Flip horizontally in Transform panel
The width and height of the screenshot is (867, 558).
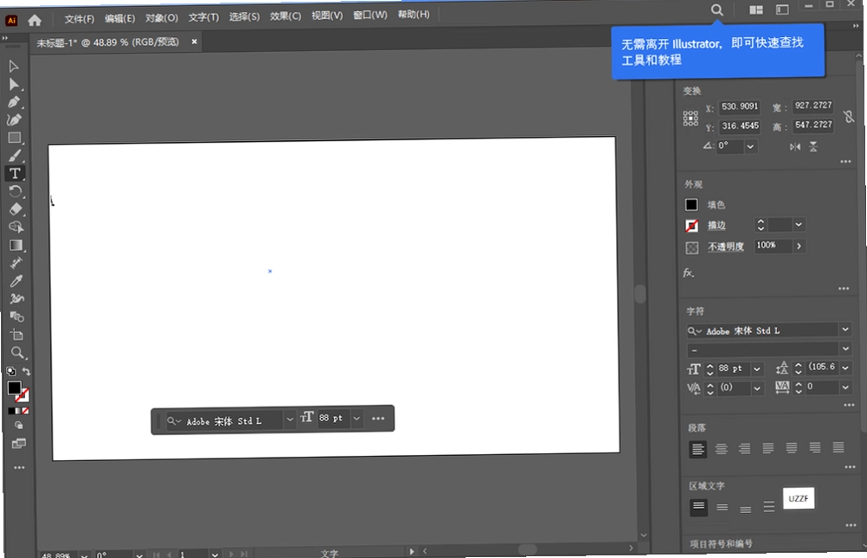[795, 146]
